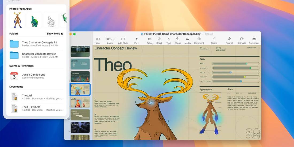Select the Timeline slide thumbnail

point(80,115)
